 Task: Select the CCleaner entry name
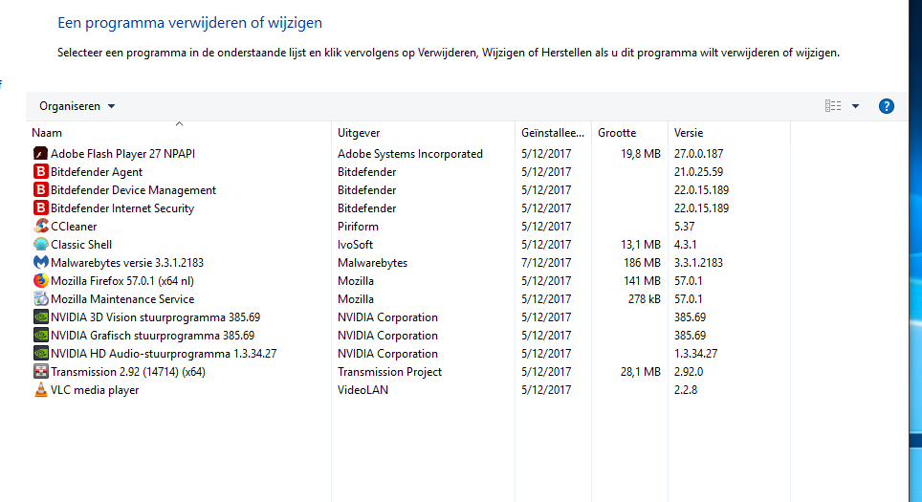pyautogui.click(x=74, y=227)
